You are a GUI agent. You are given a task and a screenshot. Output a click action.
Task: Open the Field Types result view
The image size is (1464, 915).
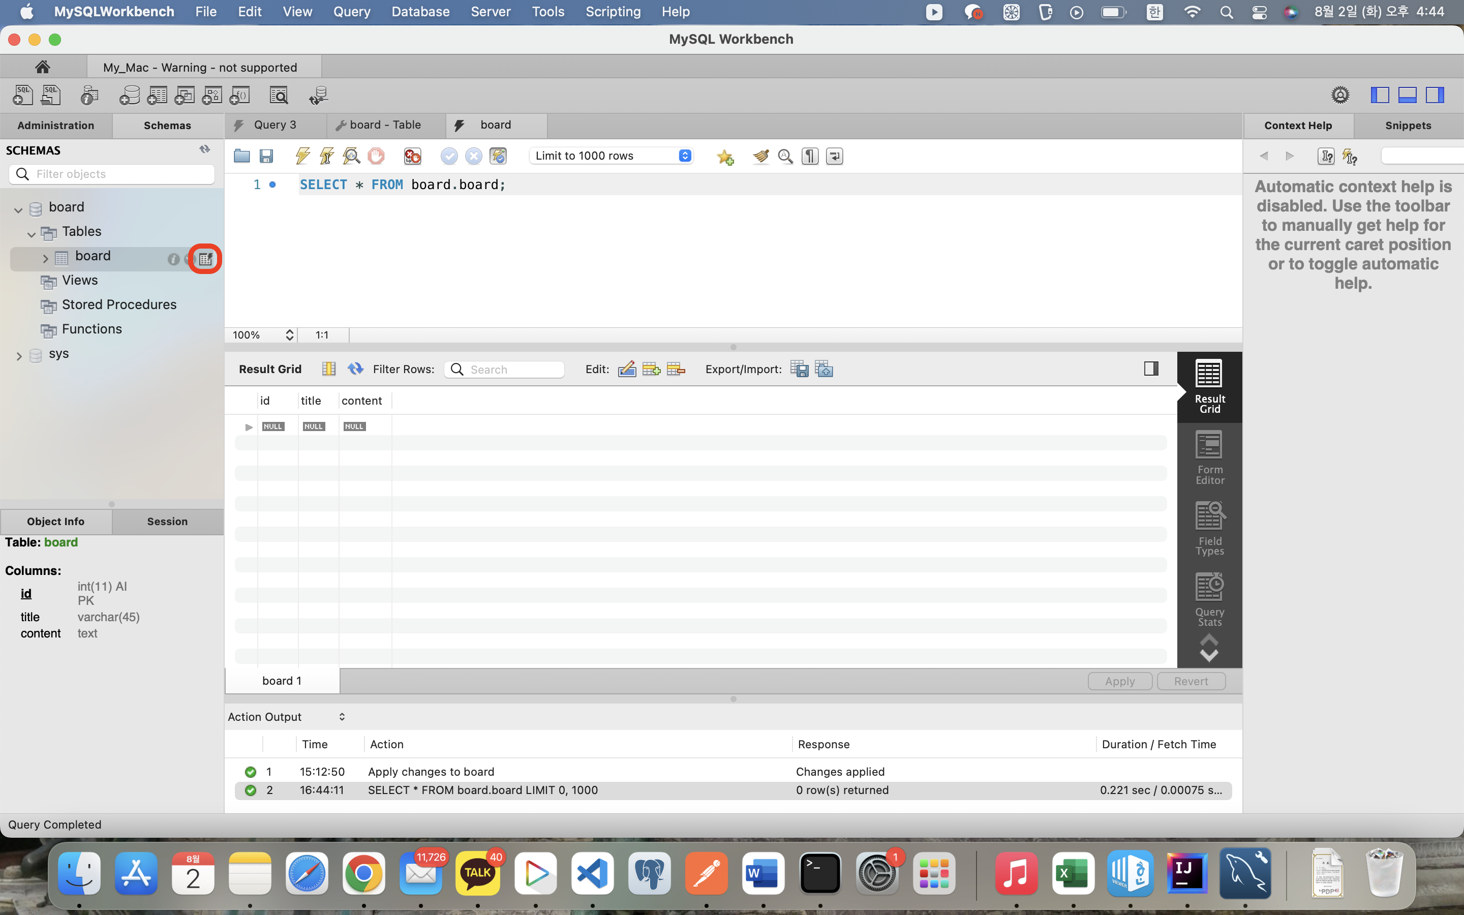1209,529
